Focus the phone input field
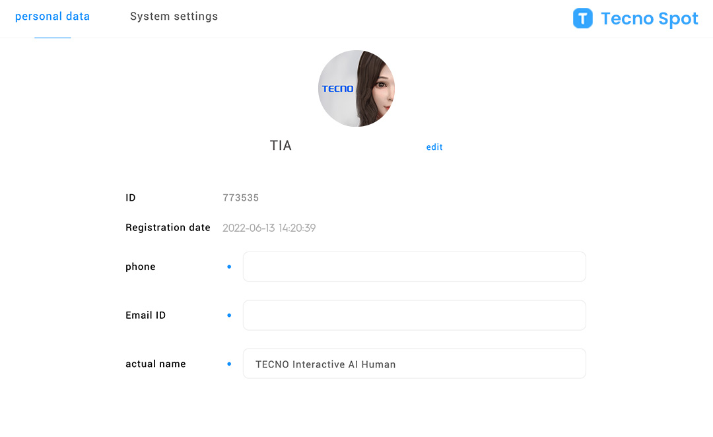 414,267
